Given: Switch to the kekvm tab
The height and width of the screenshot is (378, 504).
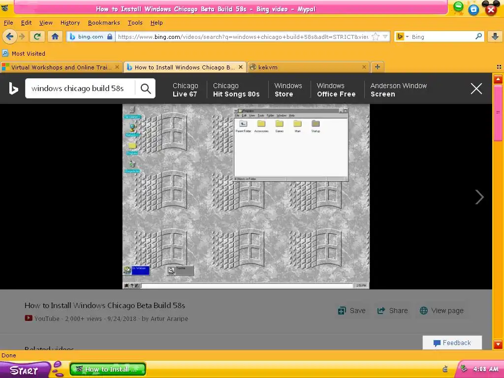Looking at the screenshot, I should coord(308,67).
